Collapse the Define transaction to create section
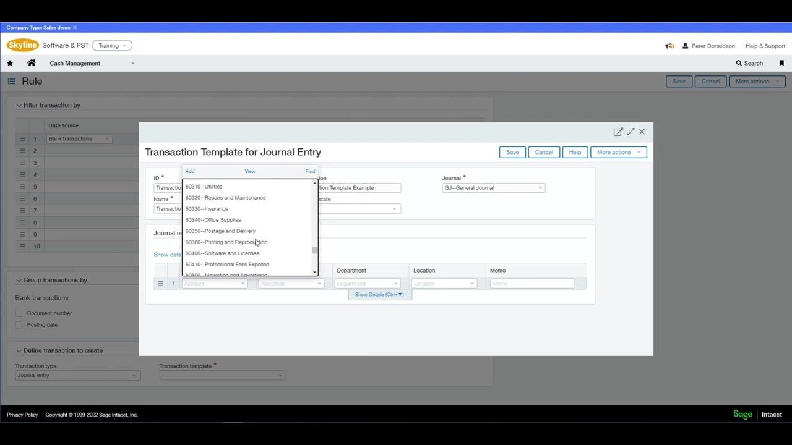 (x=19, y=351)
